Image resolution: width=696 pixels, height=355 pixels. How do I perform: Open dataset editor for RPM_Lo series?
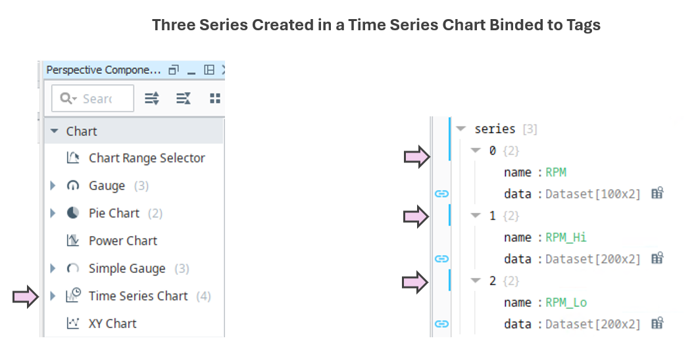coord(657,323)
